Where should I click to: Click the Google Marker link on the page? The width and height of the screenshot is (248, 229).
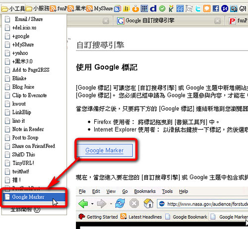pos(104,150)
